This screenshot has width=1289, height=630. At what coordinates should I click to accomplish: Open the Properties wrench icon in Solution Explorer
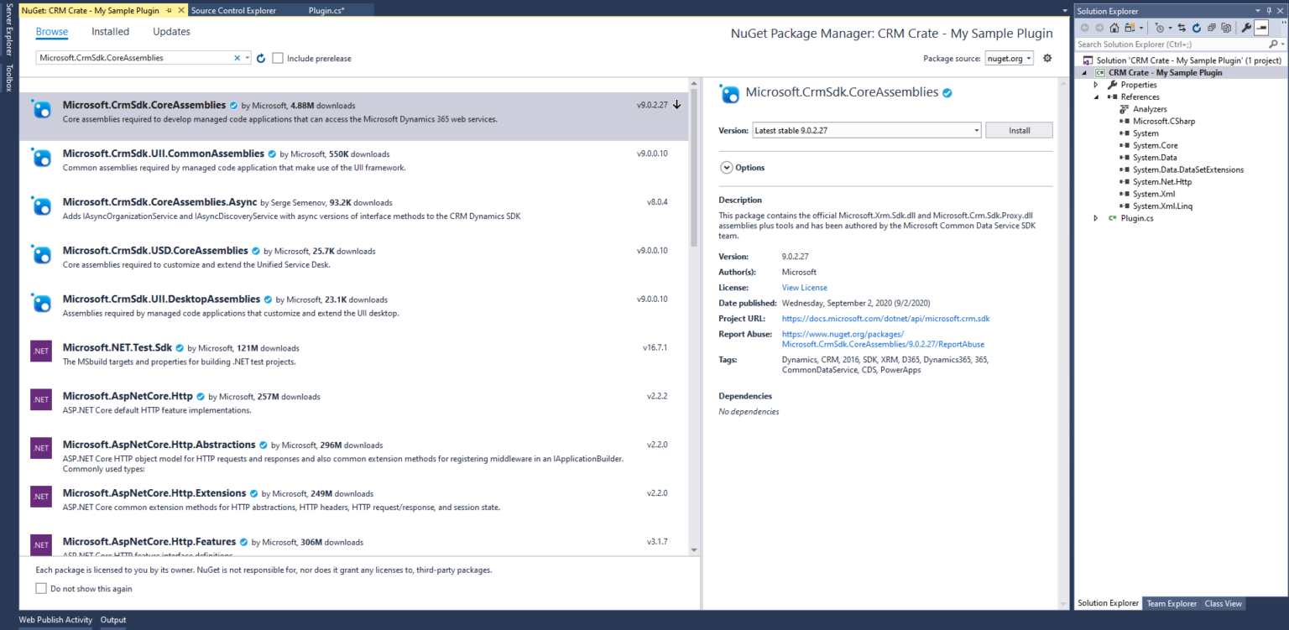point(1247,28)
